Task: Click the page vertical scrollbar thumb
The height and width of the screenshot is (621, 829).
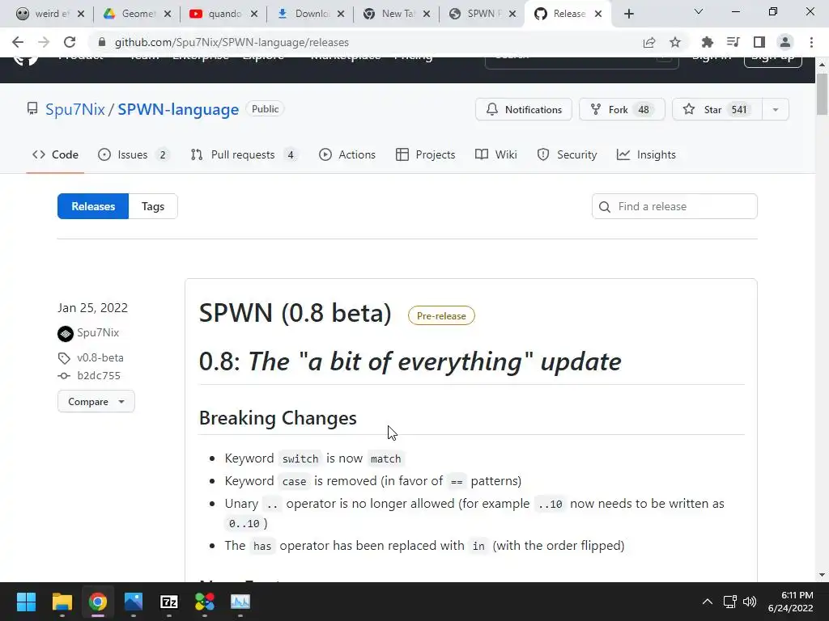Action: tap(822, 94)
